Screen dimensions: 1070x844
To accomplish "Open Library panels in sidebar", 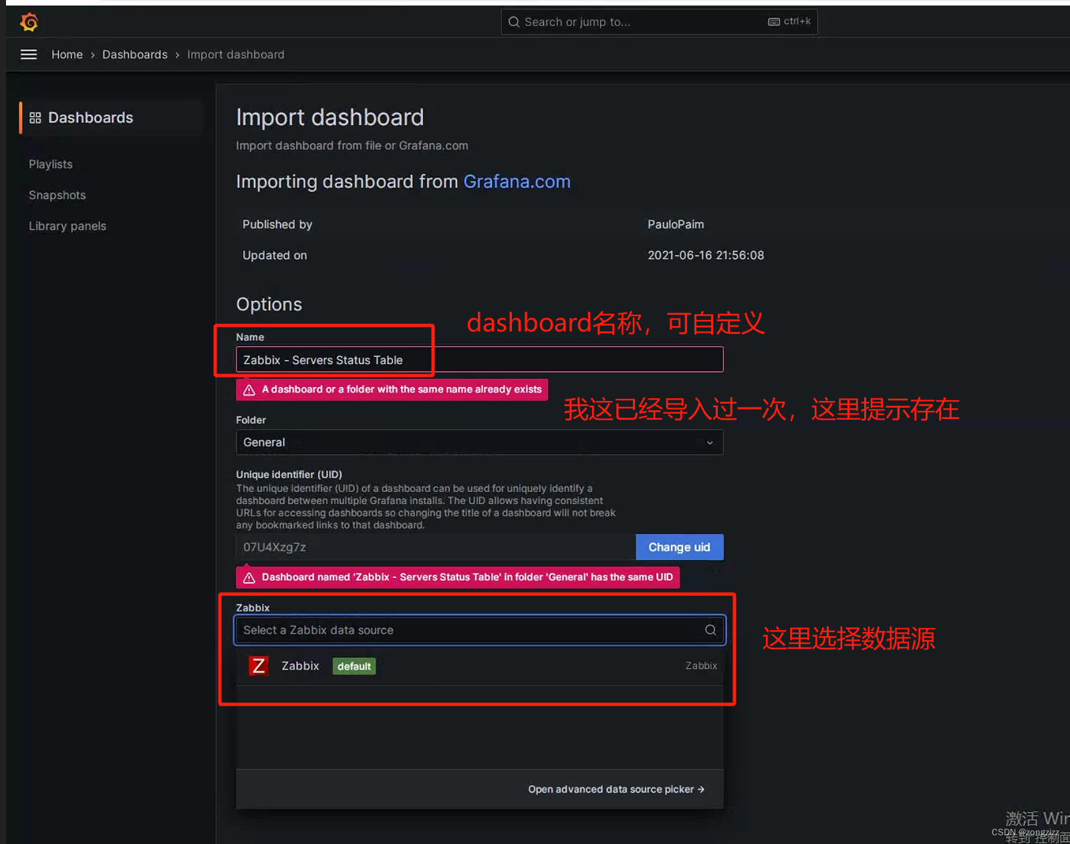I will 68,226.
